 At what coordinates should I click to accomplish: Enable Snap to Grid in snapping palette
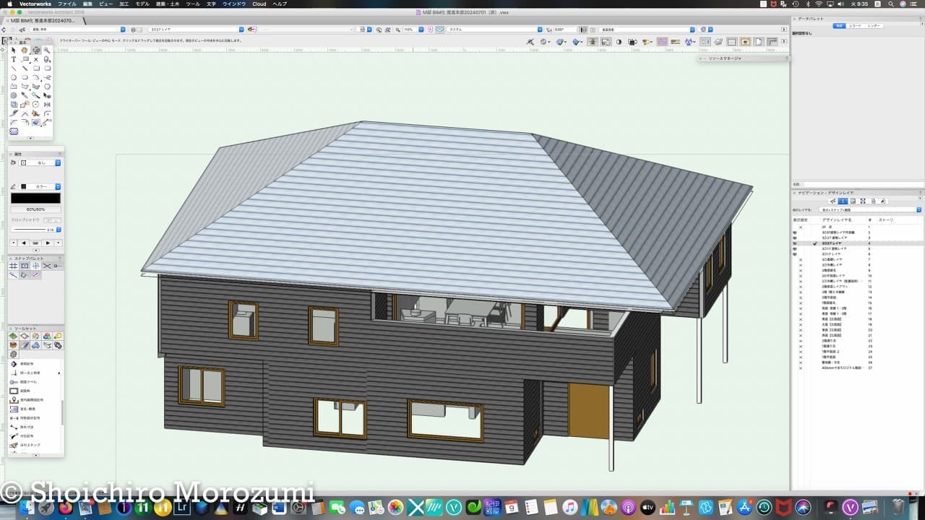click(14, 266)
